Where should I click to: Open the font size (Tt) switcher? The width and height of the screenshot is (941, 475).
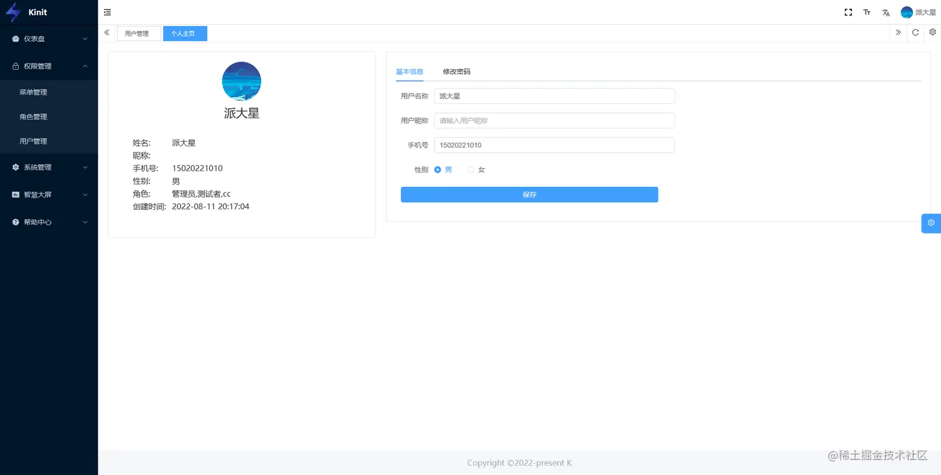pos(866,12)
